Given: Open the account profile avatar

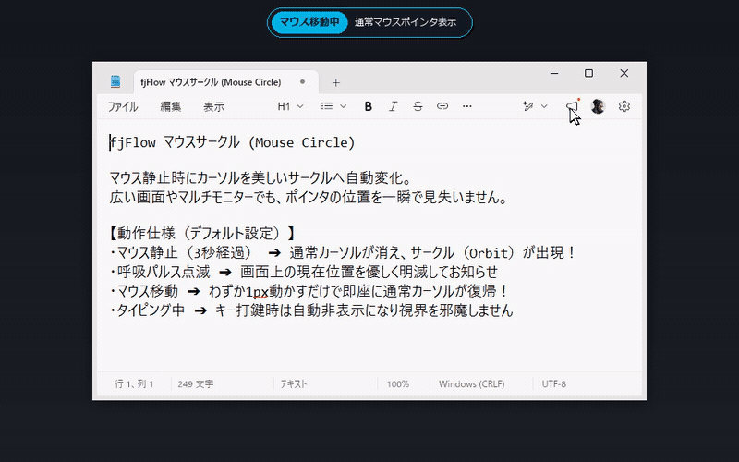Looking at the screenshot, I should (x=598, y=106).
